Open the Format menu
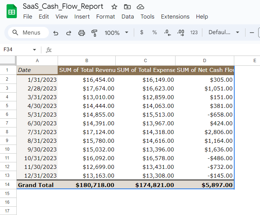The image size is (260, 215). pyautogui.click(x=106, y=17)
